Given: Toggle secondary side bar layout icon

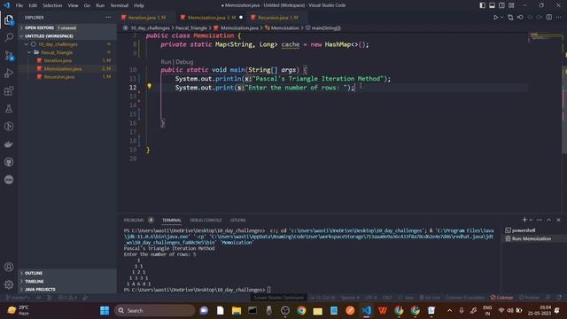Looking at the screenshot, I should click(x=502, y=5).
